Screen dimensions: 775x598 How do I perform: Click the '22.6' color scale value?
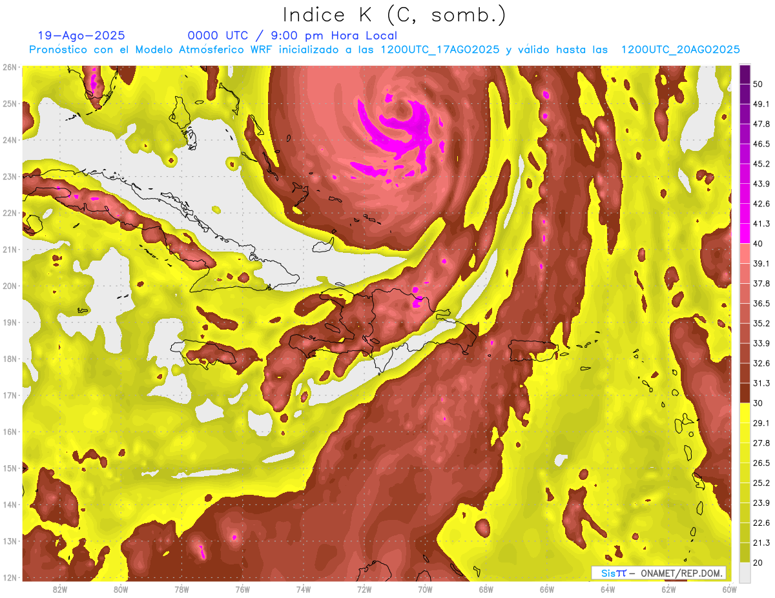click(761, 523)
